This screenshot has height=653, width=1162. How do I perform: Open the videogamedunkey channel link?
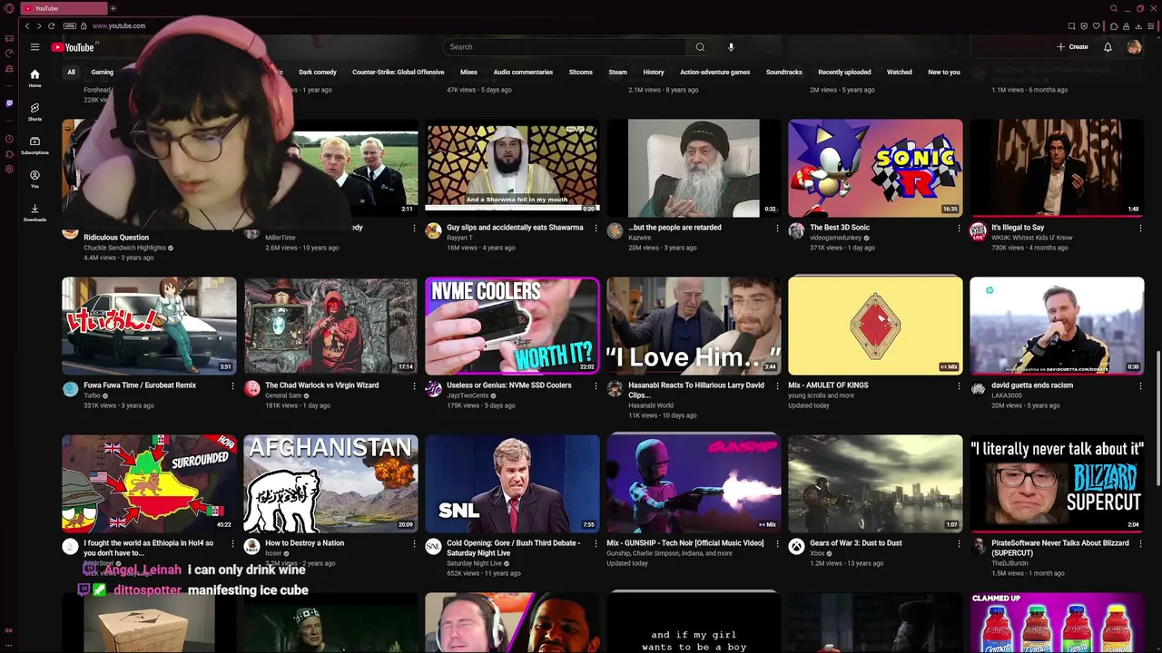(835, 238)
